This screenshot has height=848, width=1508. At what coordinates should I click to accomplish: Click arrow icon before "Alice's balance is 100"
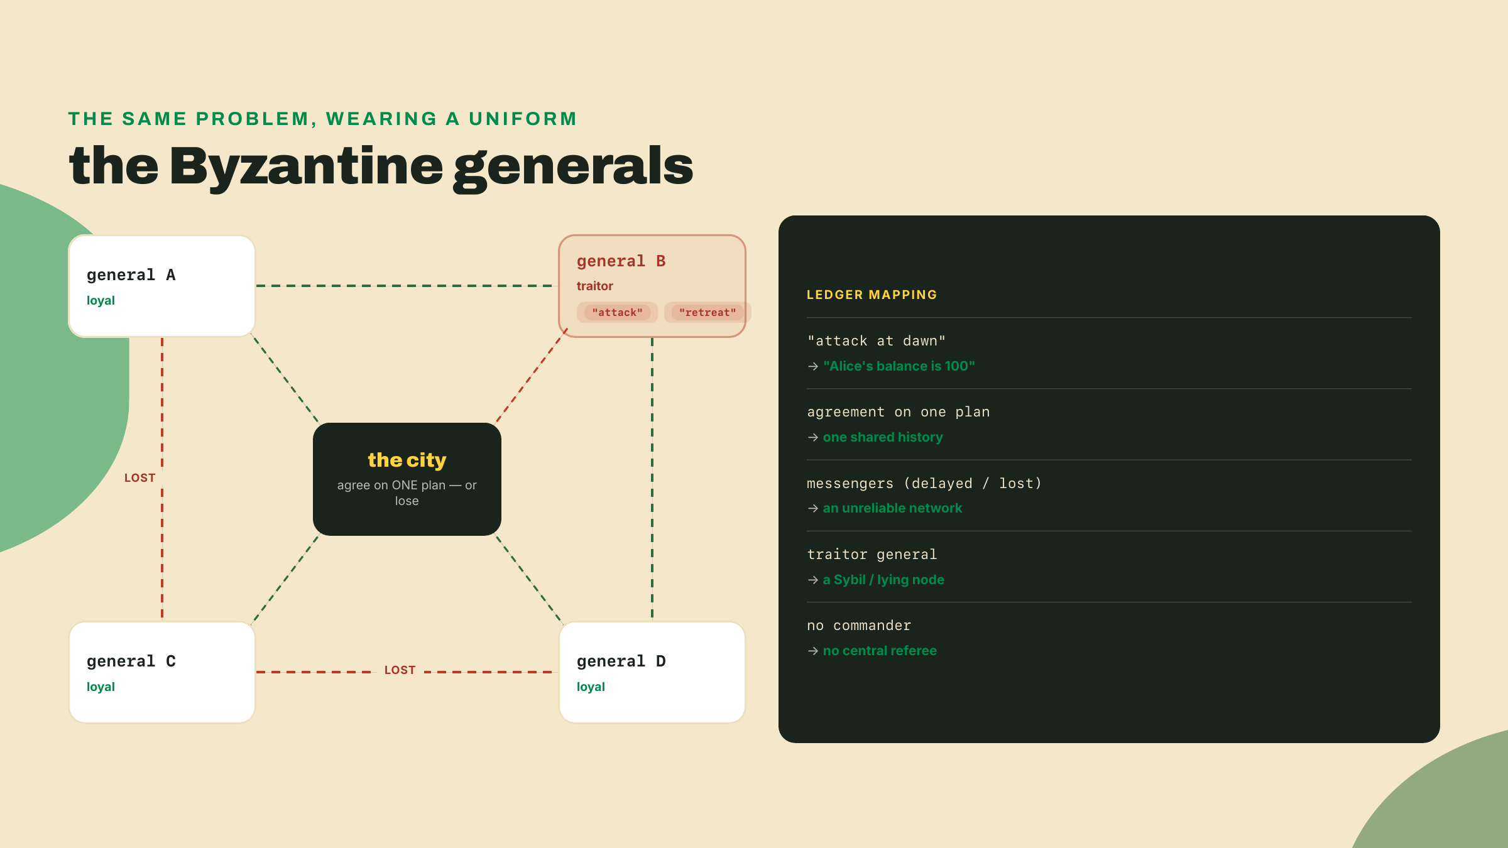pyautogui.click(x=813, y=366)
